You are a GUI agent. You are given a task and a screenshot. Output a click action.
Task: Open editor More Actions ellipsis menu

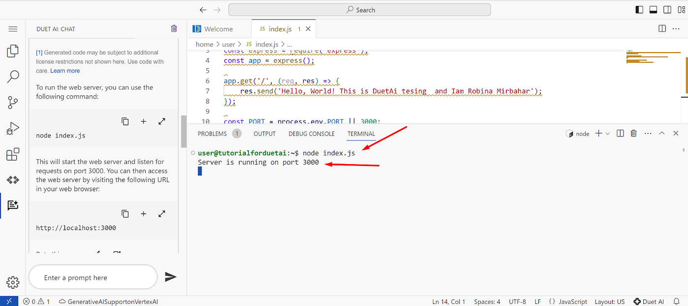click(x=677, y=29)
